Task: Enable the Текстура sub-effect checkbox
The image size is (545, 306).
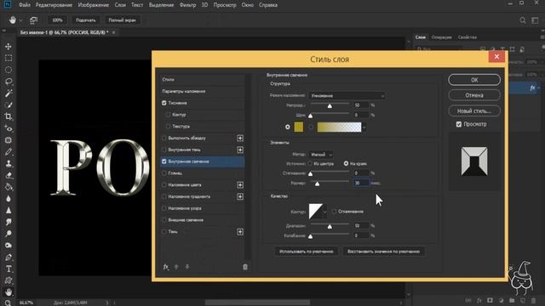Action: click(169, 127)
